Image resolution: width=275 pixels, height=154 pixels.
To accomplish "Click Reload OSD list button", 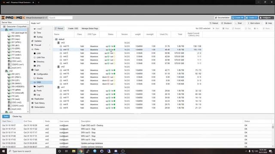I will point(59,29).
